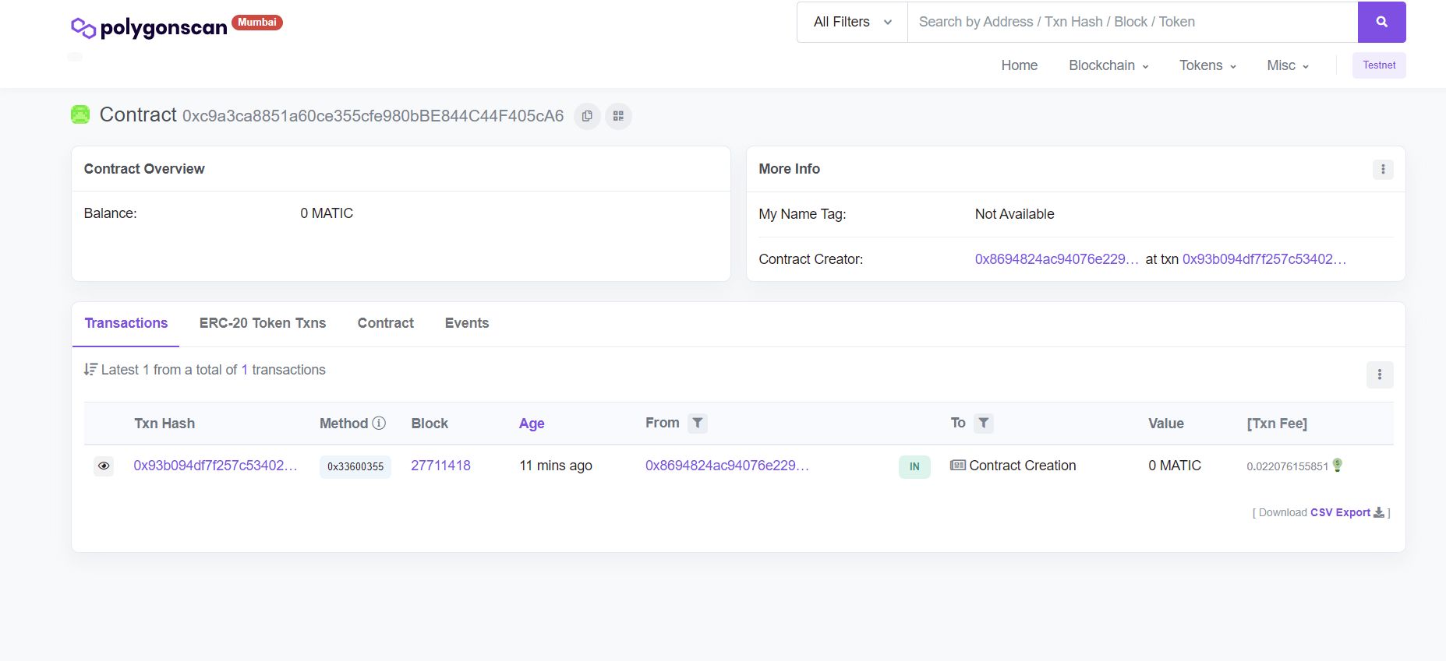Image resolution: width=1446 pixels, height=661 pixels.
Task: Click the total transactions count link
Action: (x=244, y=370)
